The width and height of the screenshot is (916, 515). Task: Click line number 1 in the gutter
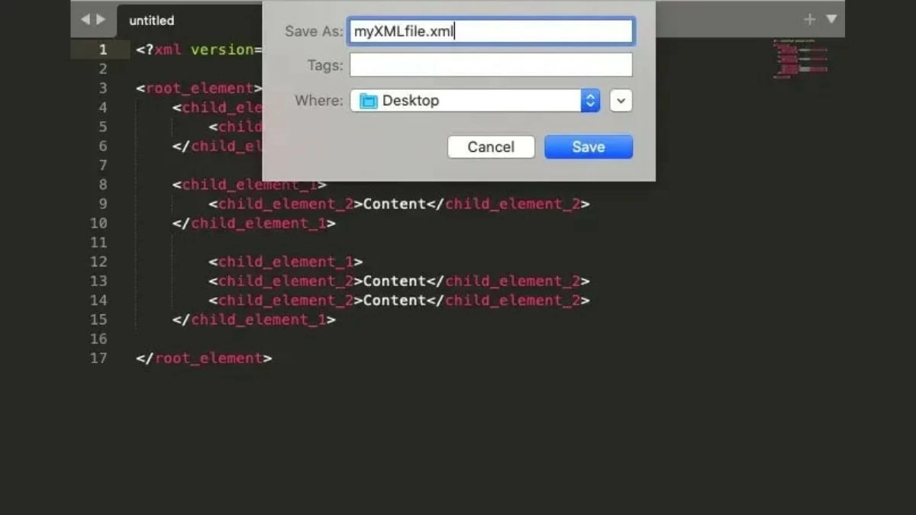(102, 49)
